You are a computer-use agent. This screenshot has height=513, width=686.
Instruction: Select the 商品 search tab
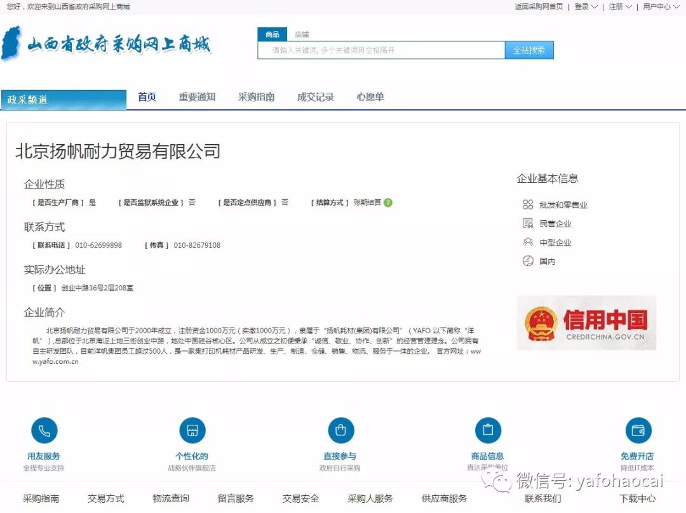click(272, 34)
